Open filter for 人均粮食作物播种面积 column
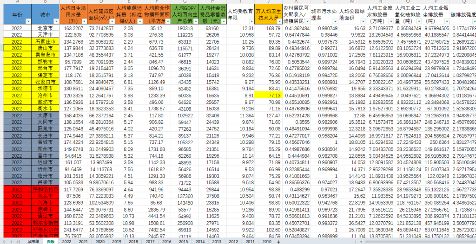The width and height of the screenshot is (476, 244). tap(168, 21)
